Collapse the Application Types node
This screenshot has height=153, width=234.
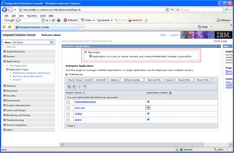7,69
